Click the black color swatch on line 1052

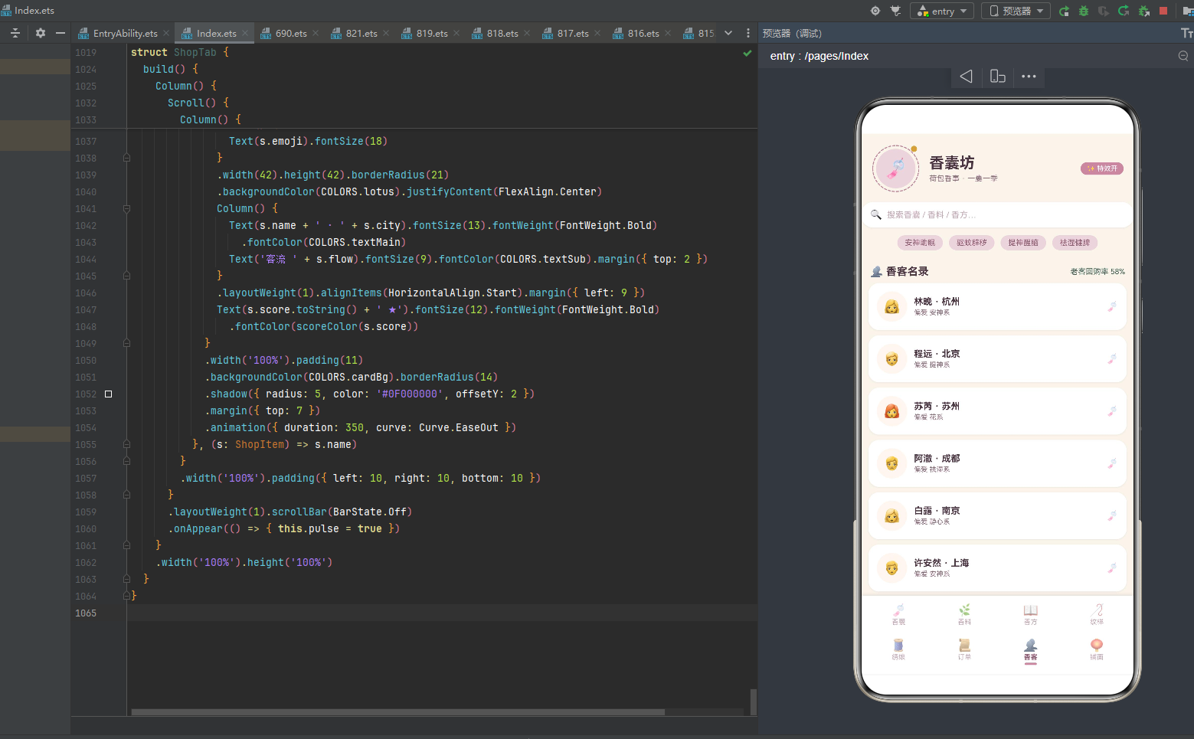click(108, 394)
